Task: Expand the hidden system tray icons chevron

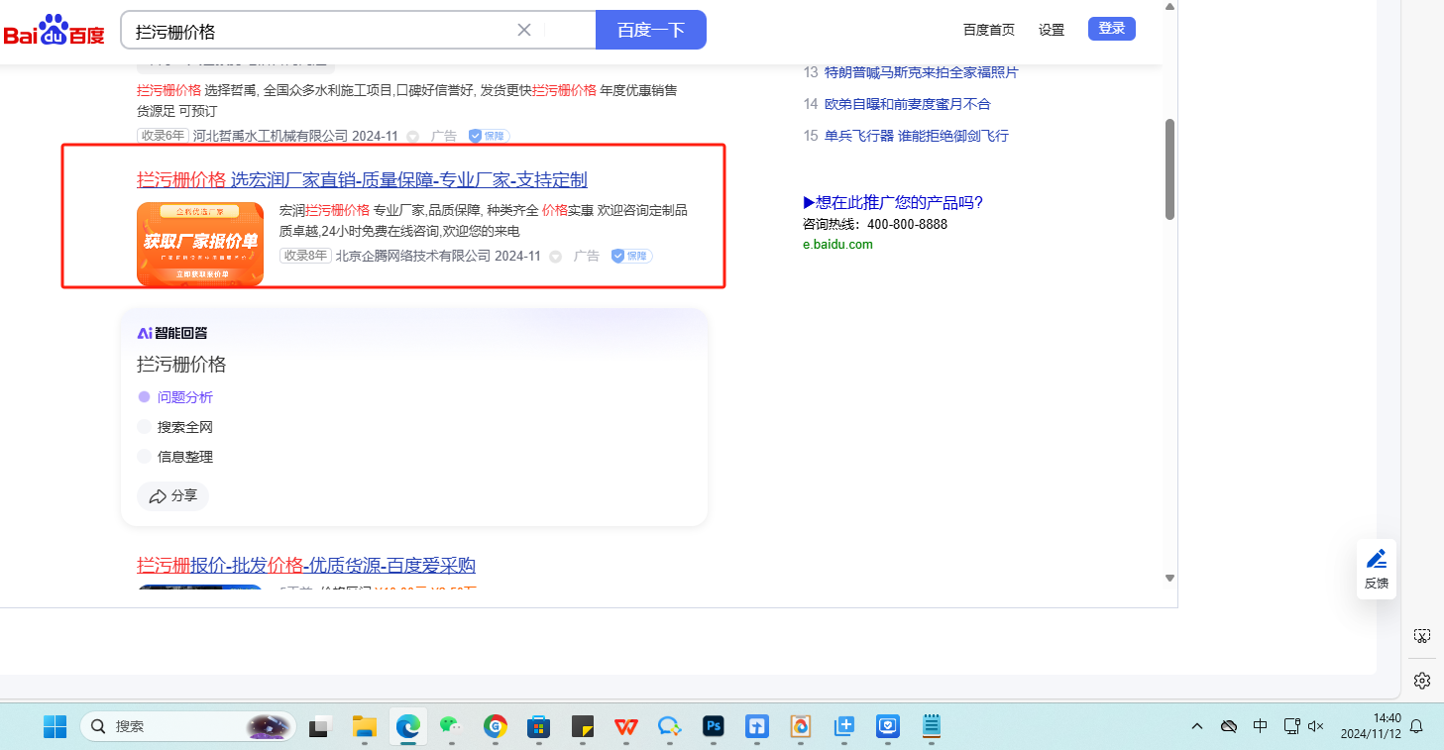Action: tap(1196, 726)
